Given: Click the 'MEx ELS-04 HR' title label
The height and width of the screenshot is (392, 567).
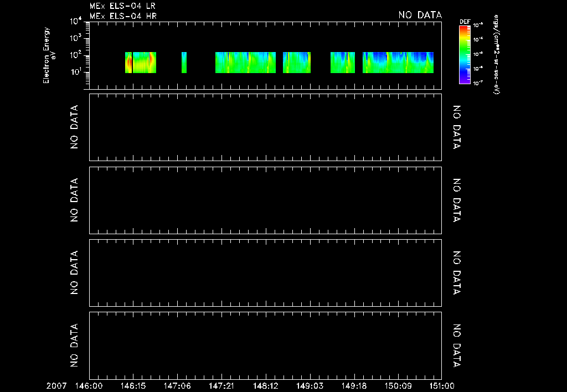Looking at the screenshot, I should [x=123, y=16].
